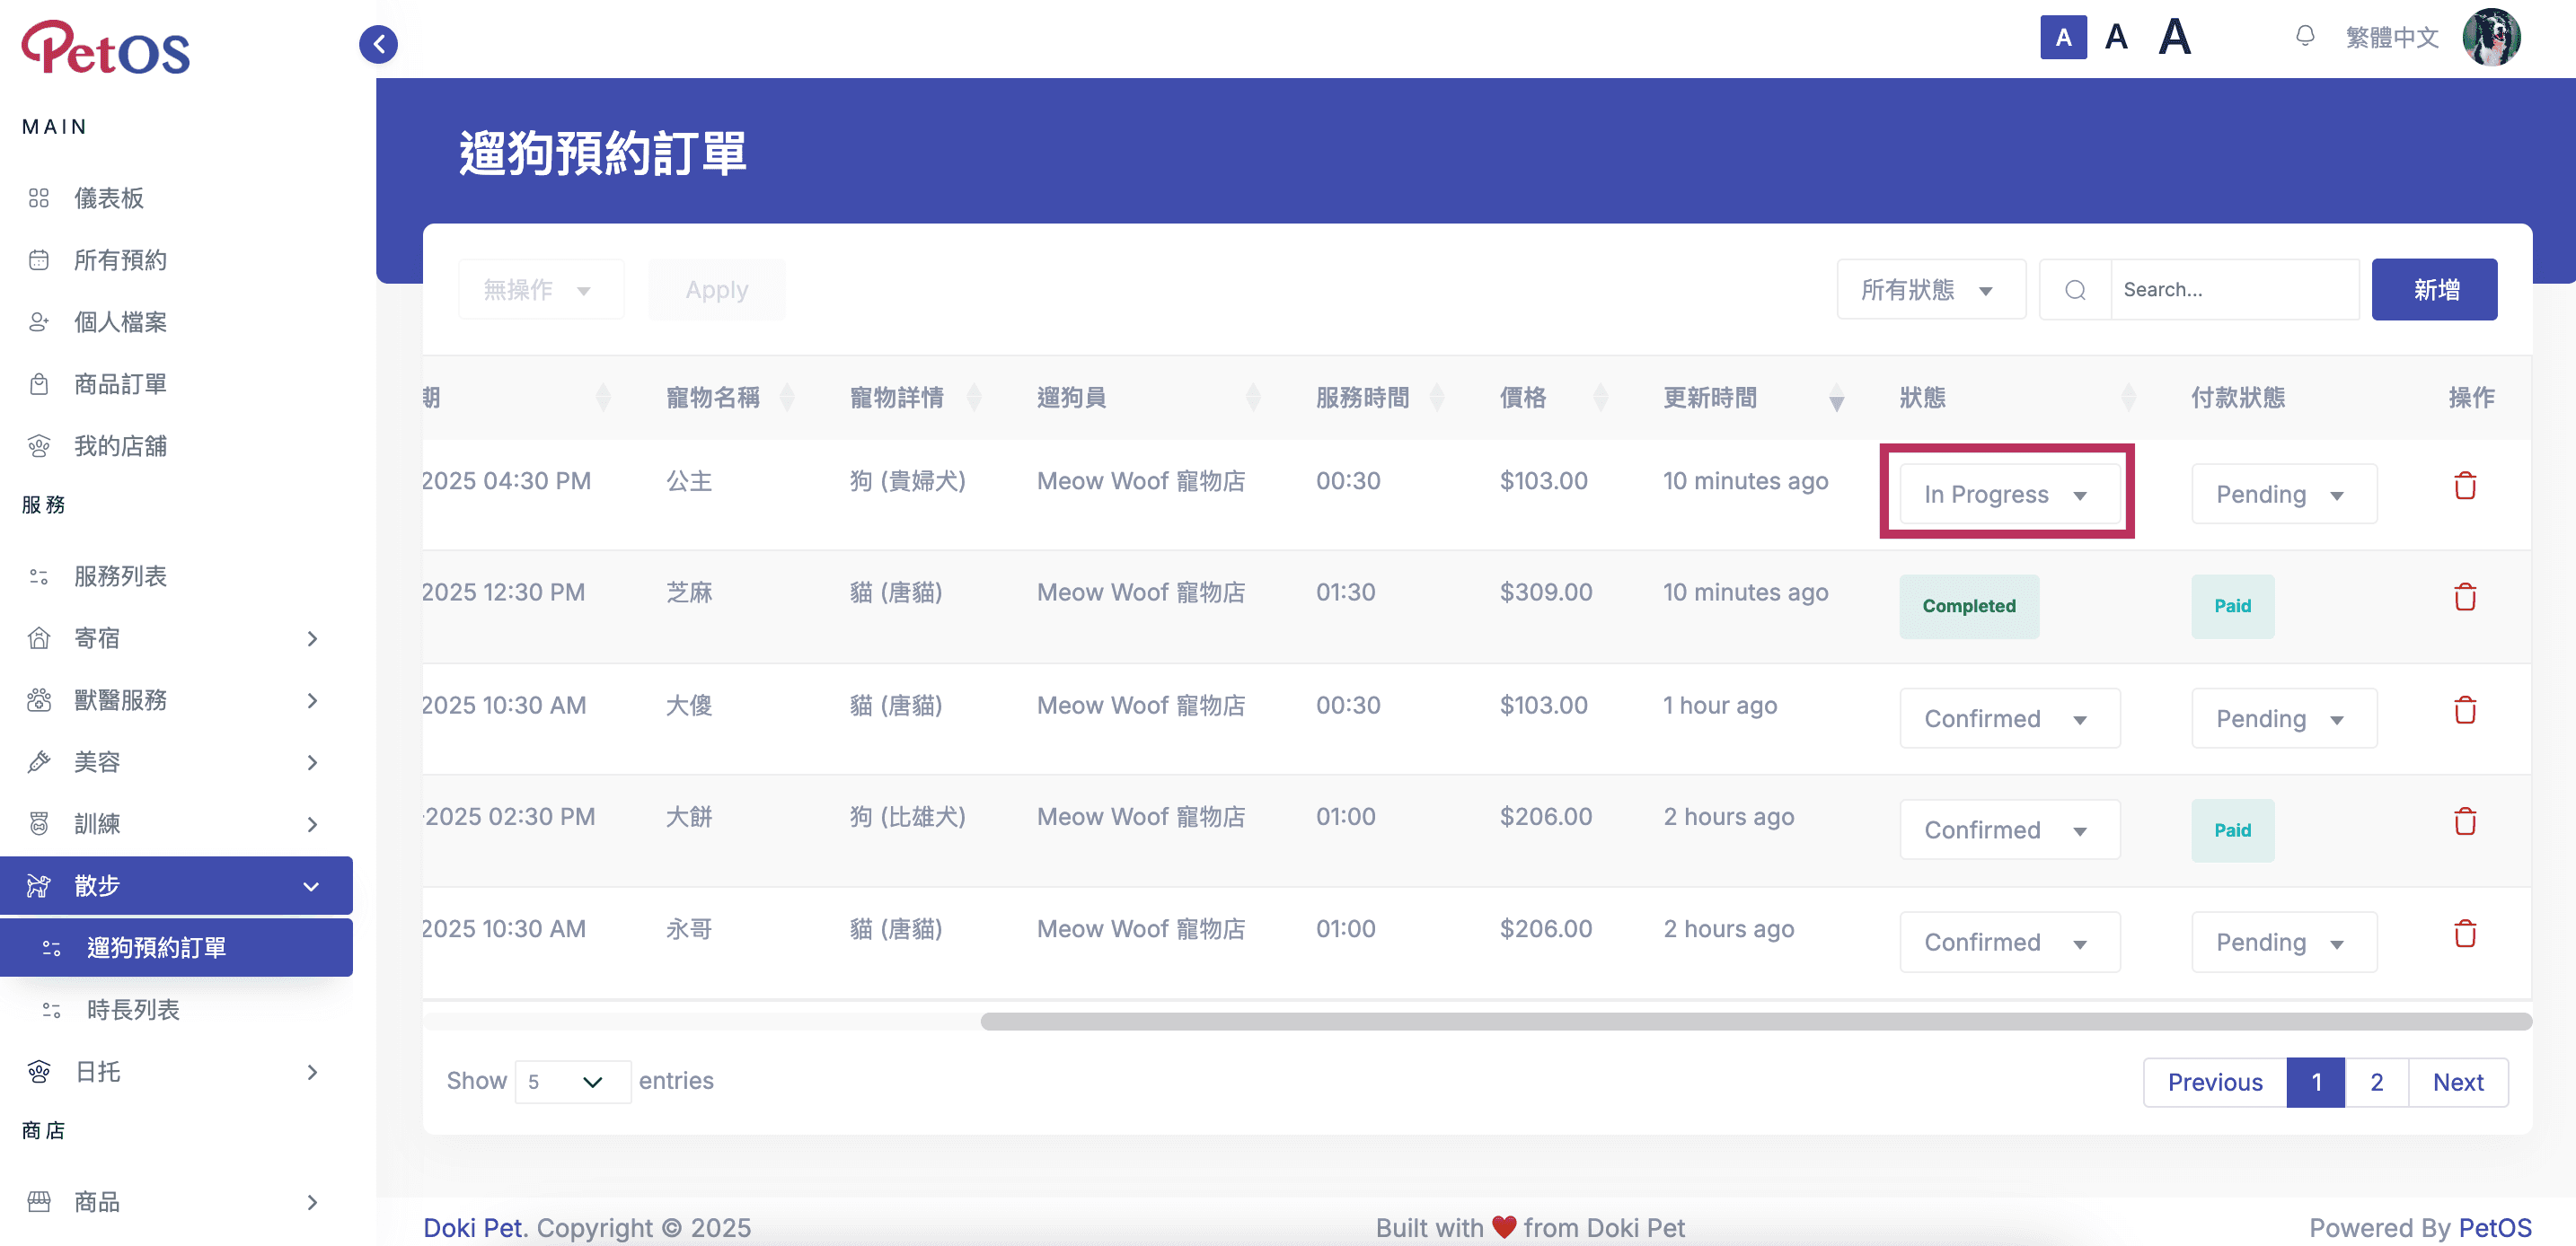Image resolution: width=2576 pixels, height=1246 pixels.
Task: Collapse the sidebar with the back arrow button
Action: pos(378,44)
